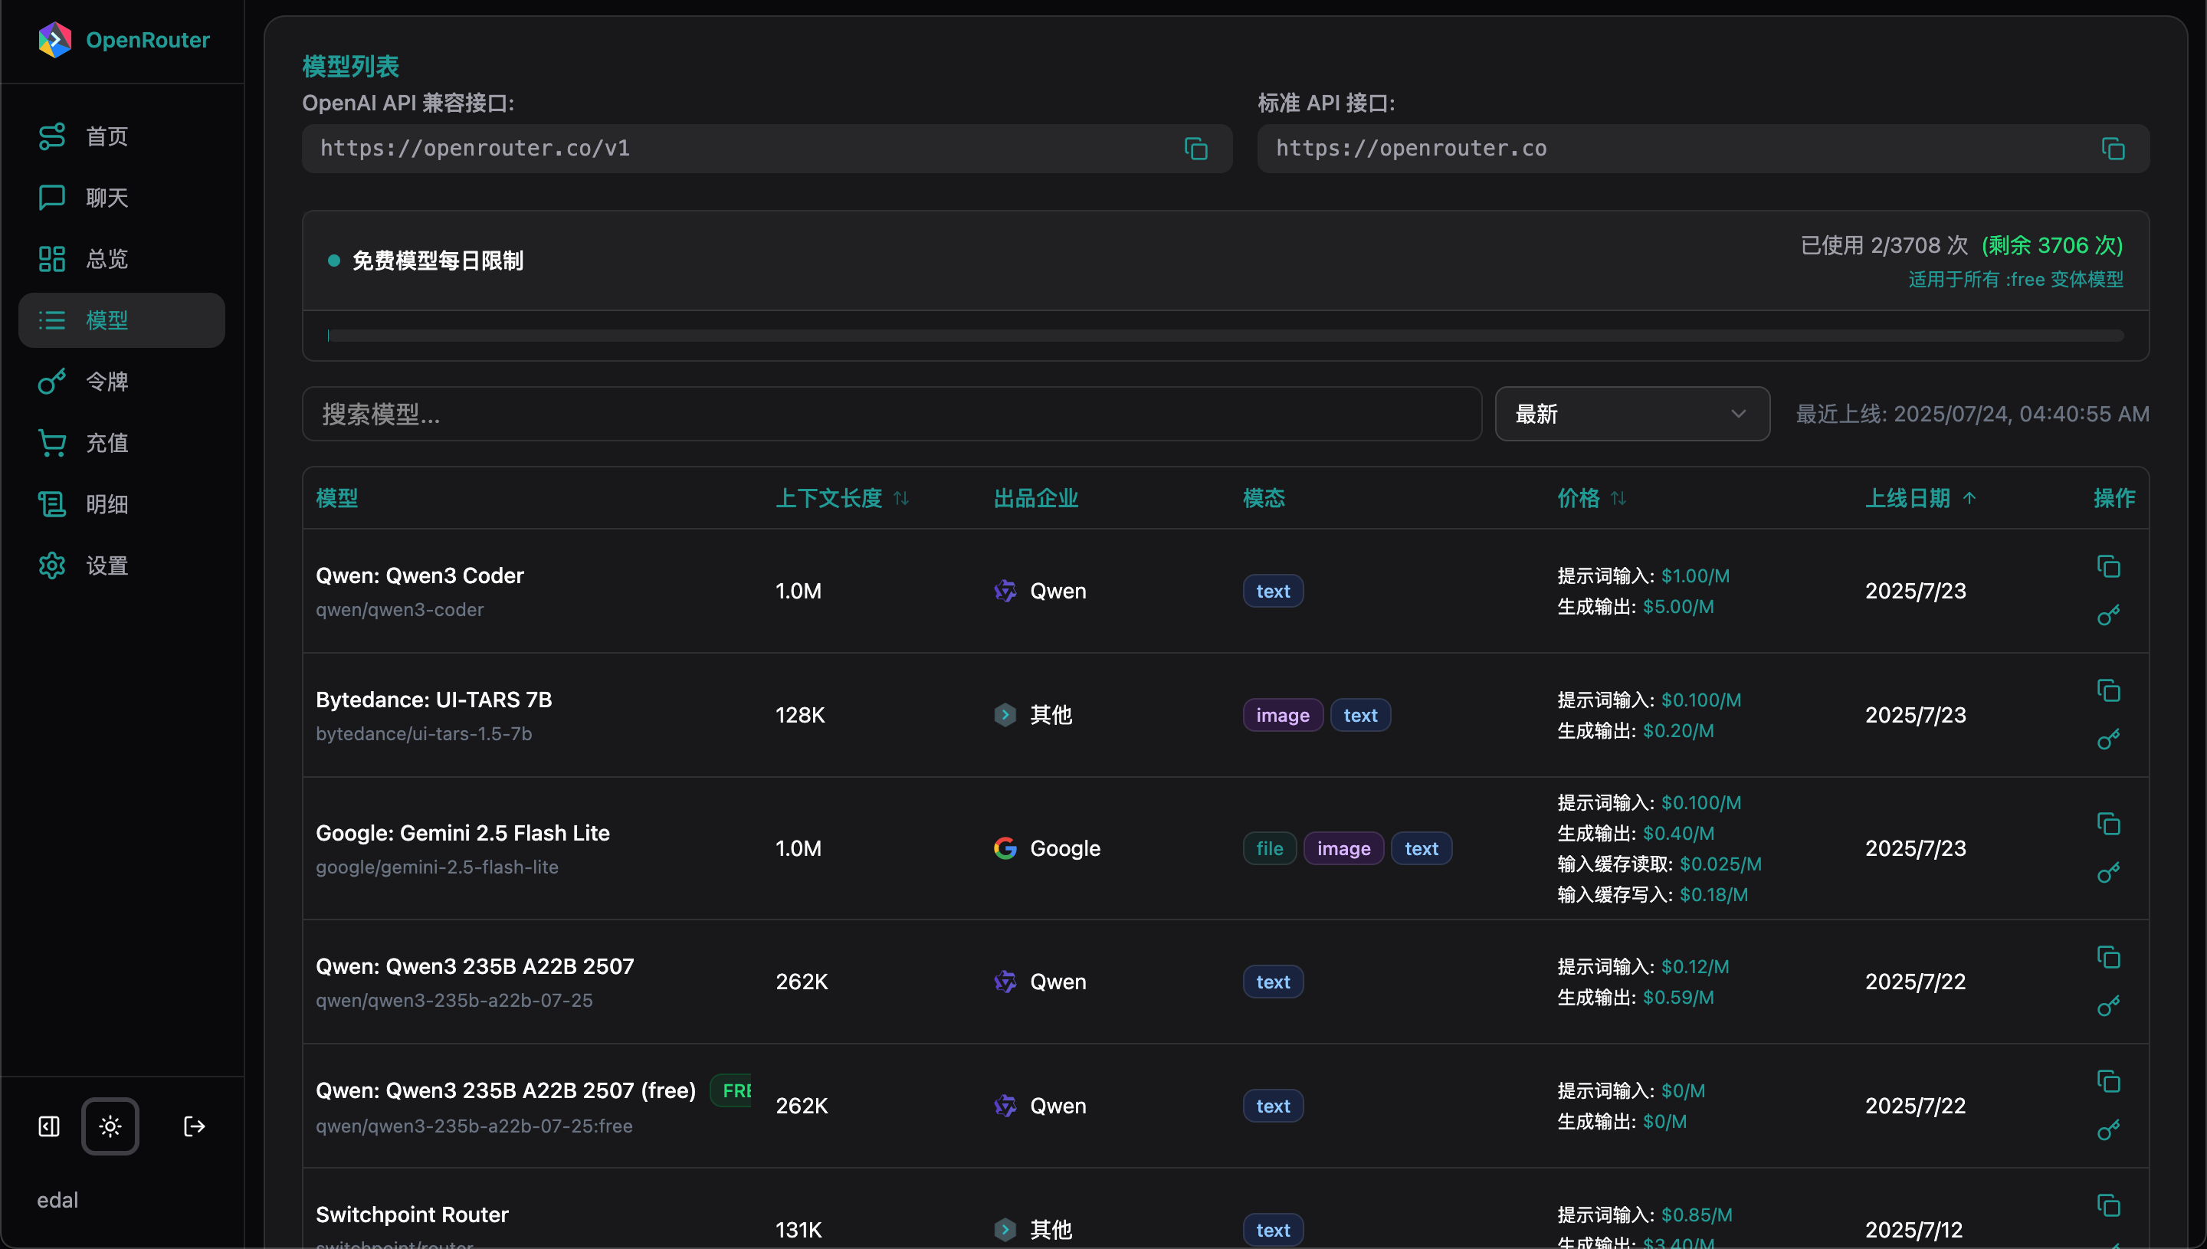Viewport: 2207px width, 1249px height.
Task: Click the Google vendor logo
Action: (x=1005, y=848)
